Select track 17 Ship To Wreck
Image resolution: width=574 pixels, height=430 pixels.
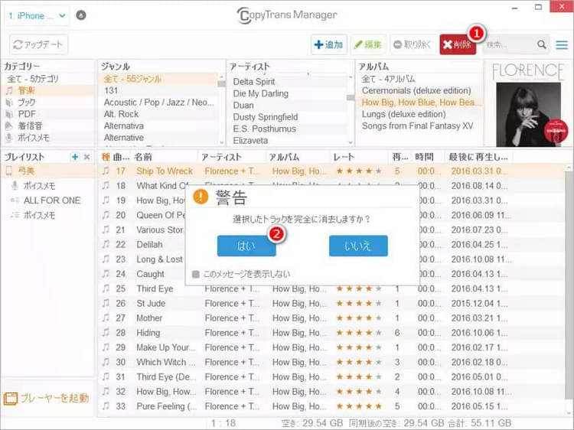click(329, 171)
